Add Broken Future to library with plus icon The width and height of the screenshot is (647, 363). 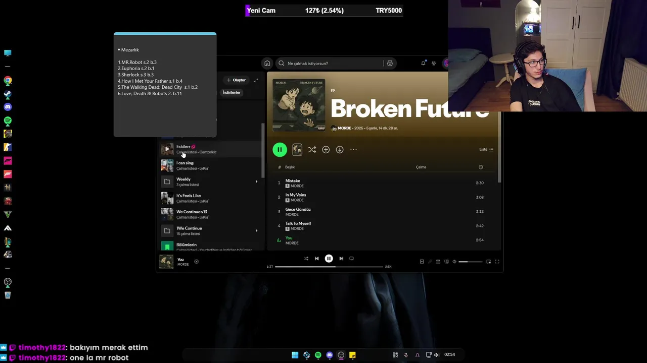[x=326, y=150]
